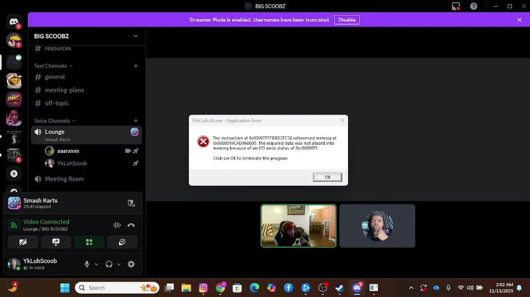Click the rocket icon beside YkLuhScoob

point(135,163)
